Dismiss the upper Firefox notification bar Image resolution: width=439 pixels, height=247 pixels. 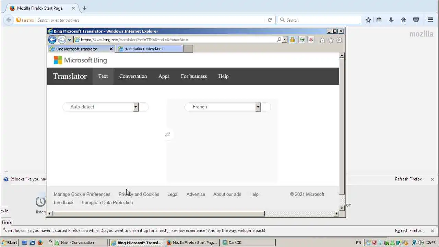pos(432,179)
